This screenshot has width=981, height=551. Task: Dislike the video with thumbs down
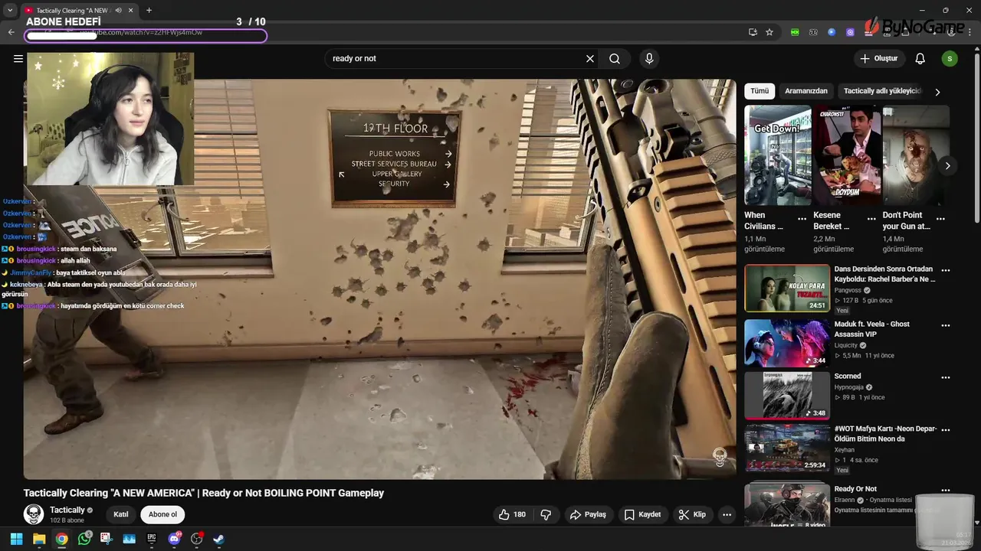[x=546, y=514]
